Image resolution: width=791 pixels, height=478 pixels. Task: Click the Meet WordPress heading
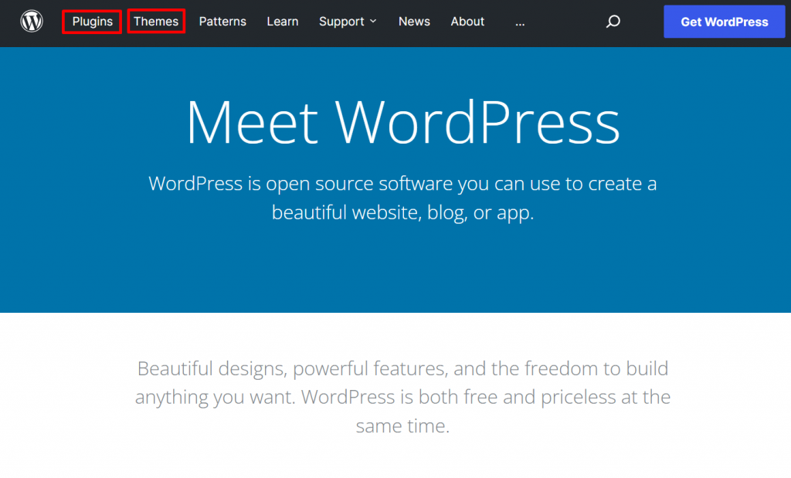(x=402, y=122)
